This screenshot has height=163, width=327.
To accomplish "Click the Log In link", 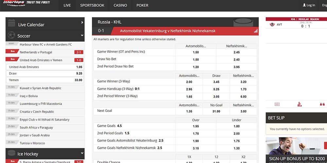I will pos(309,5).
